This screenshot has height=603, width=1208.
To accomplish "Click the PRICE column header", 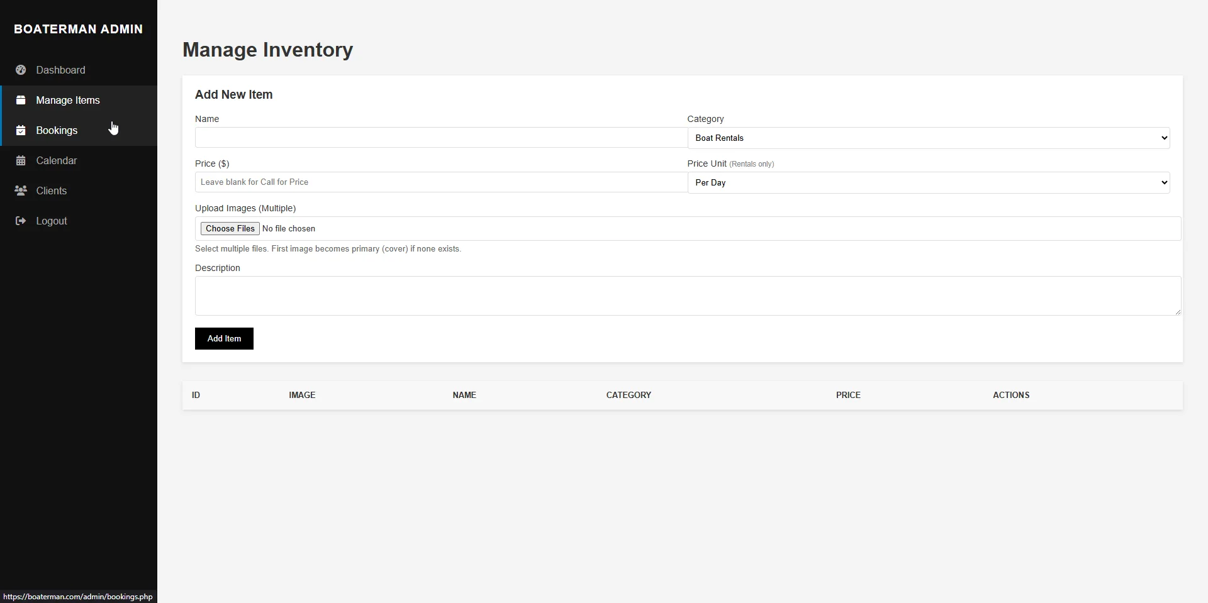I will tap(847, 395).
